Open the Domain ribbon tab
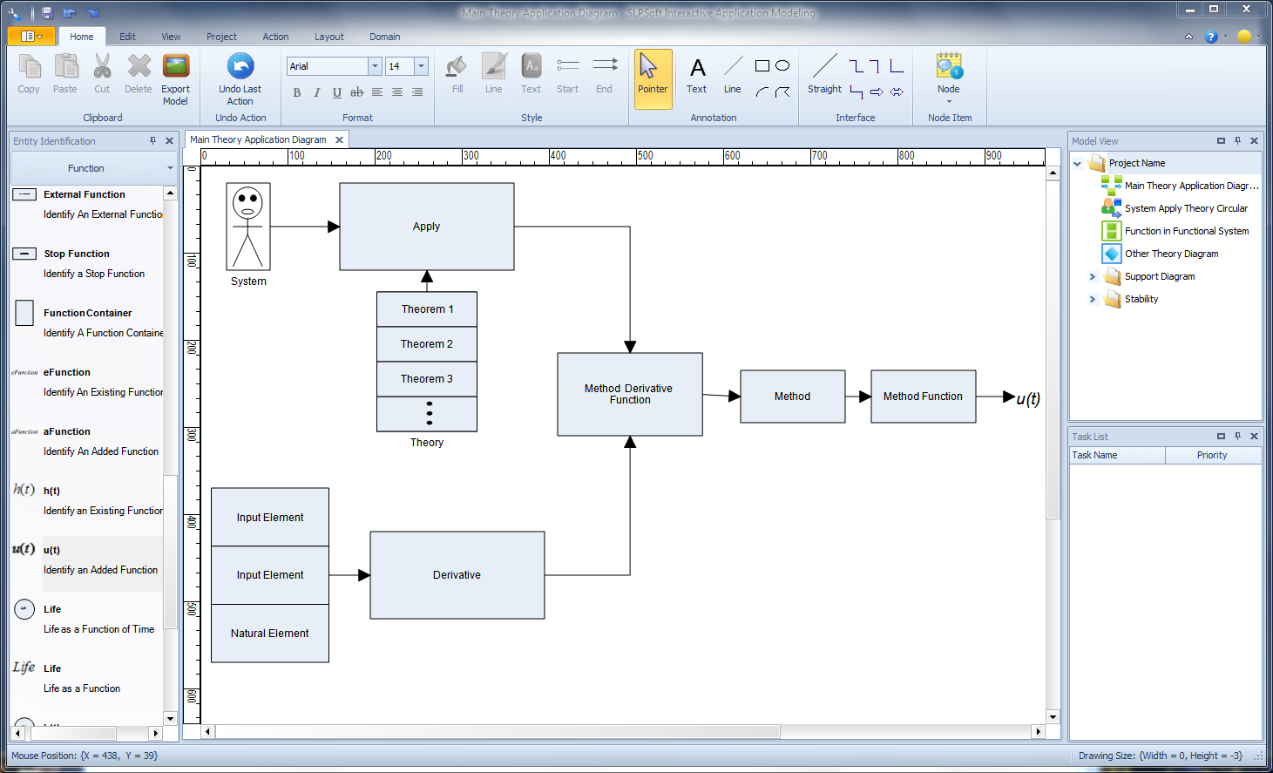 (x=385, y=37)
